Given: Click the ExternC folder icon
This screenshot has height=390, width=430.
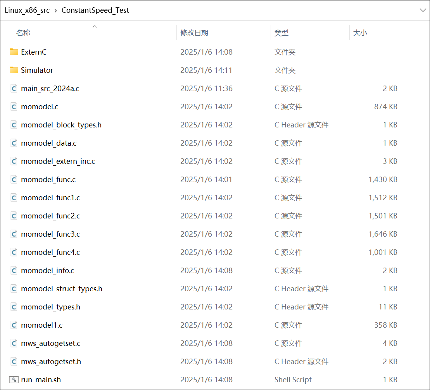Looking at the screenshot, I should pos(14,52).
